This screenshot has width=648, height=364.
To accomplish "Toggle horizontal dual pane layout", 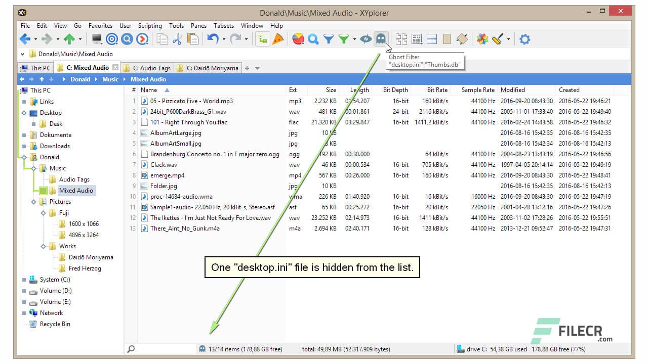I will pos(431,39).
